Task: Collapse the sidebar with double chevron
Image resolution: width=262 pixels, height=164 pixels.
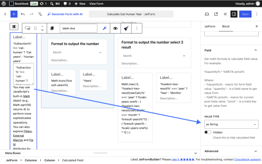Action: 225,14
